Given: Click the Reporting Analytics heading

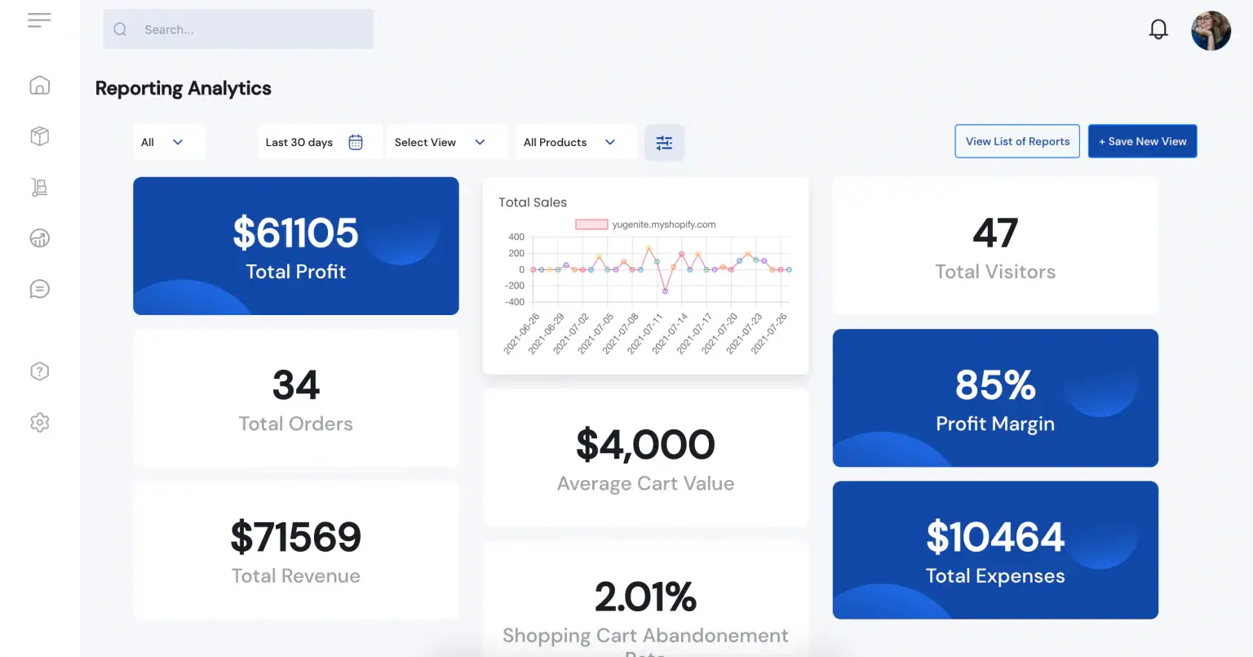Looking at the screenshot, I should click(x=184, y=88).
